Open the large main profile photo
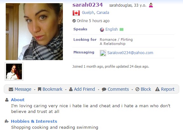Screen dimensions: 183x130 click(x=34, y=32)
